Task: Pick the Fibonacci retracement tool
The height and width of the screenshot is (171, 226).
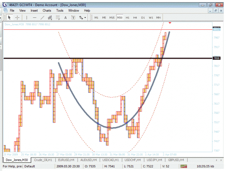Action: click(58, 18)
